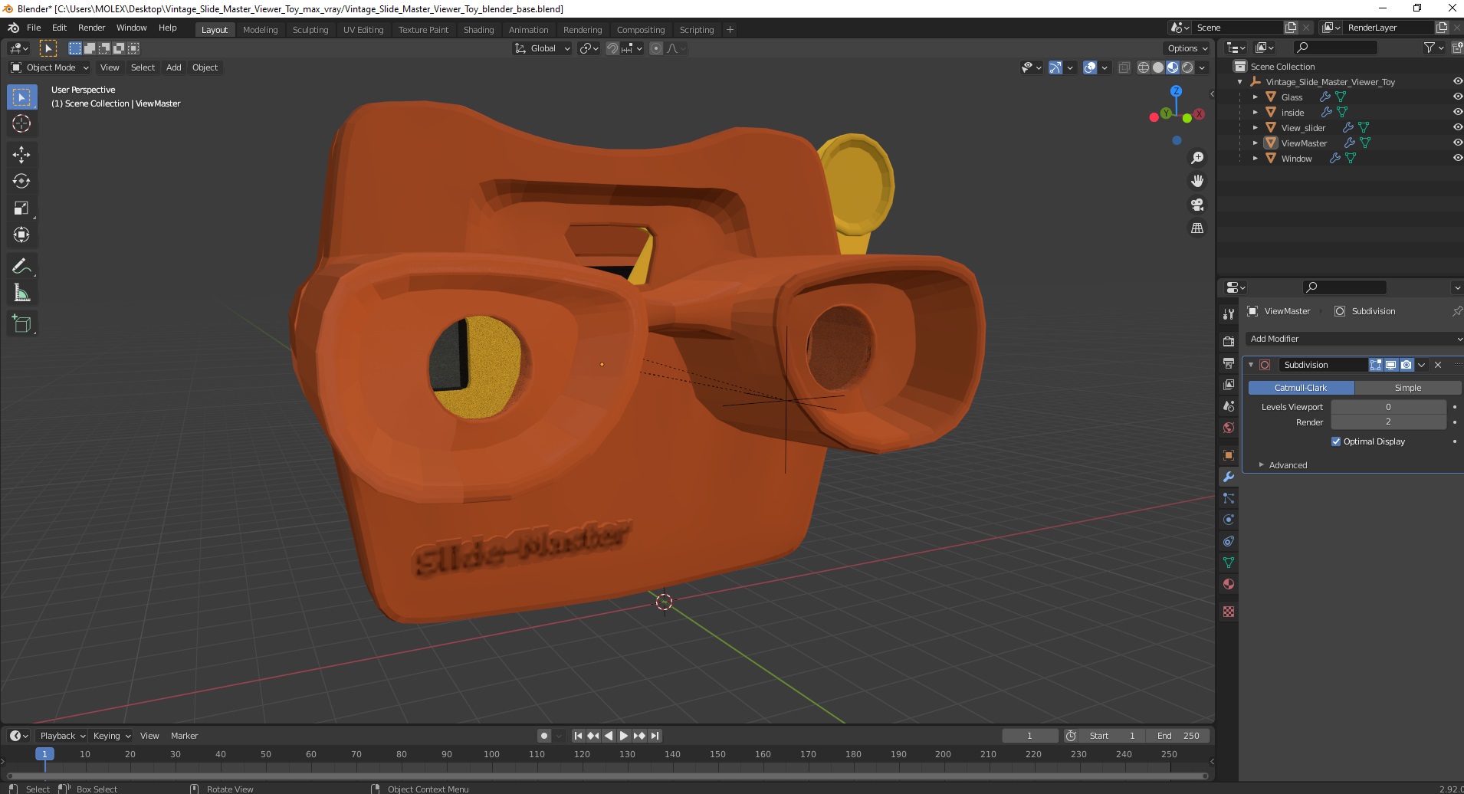Open the Object Data mesh properties tab
The height and width of the screenshot is (794, 1464).
coord(1229,563)
